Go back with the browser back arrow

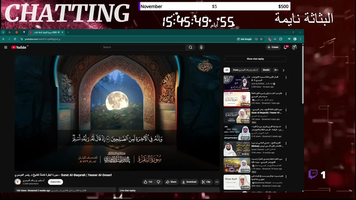pos(4,39)
